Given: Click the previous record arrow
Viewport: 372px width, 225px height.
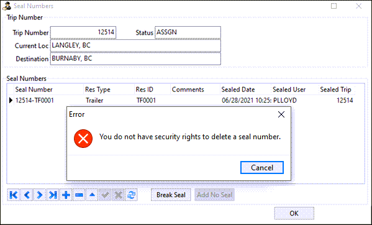Looking at the screenshot, I should [x=27, y=195].
